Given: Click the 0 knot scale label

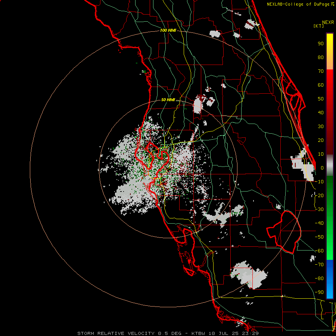Looking at the screenshot, I should (x=322, y=168).
